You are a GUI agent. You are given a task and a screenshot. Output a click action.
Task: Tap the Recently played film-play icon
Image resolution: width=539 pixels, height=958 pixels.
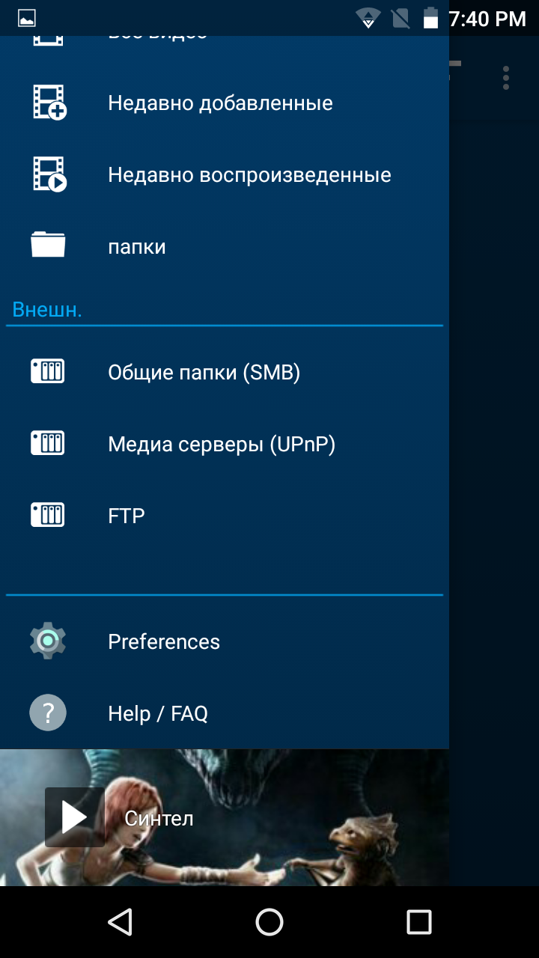(x=49, y=174)
